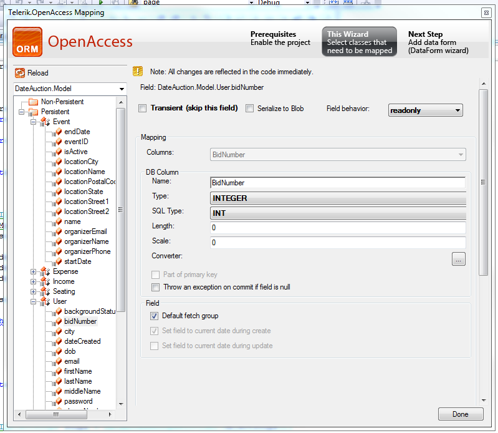The image size is (498, 433).
Task: Open the Columns BidNumber dropdown
Action: pyautogui.click(x=338, y=155)
